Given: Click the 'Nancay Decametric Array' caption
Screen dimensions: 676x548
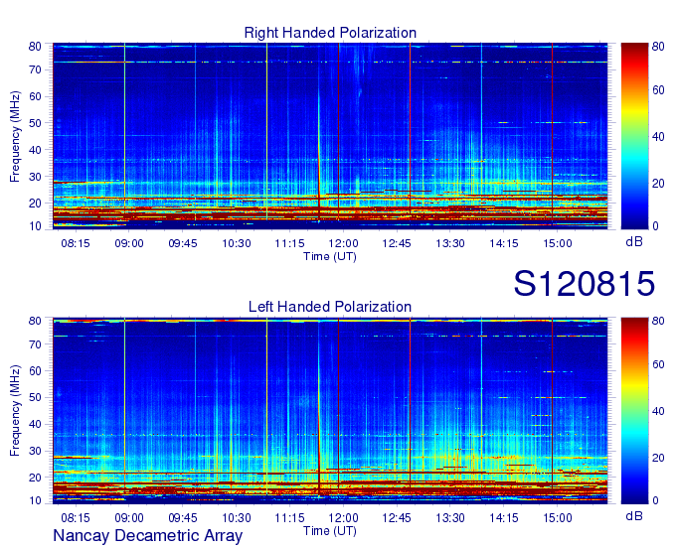Looking at the screenshot, I should (x=148, y=535).
